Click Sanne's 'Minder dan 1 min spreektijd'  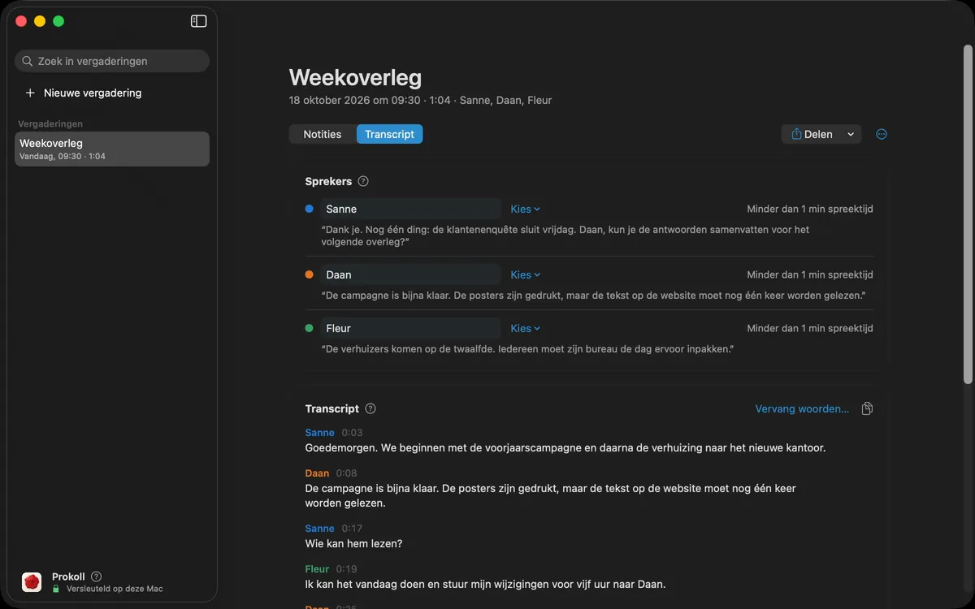tap(810, 209)
